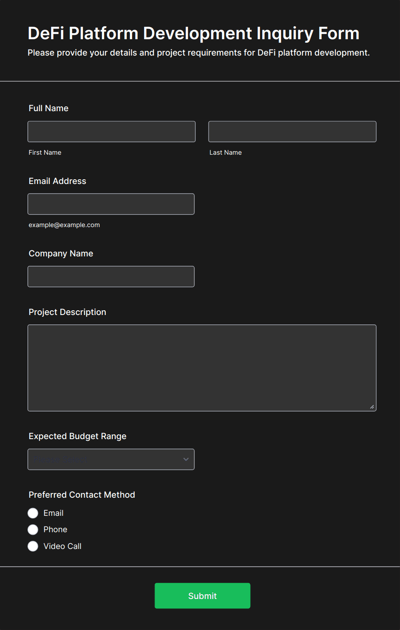Open the Expected Budget Range dropdown
Screen dimensions: 400x630
click(x=111, y=459)
